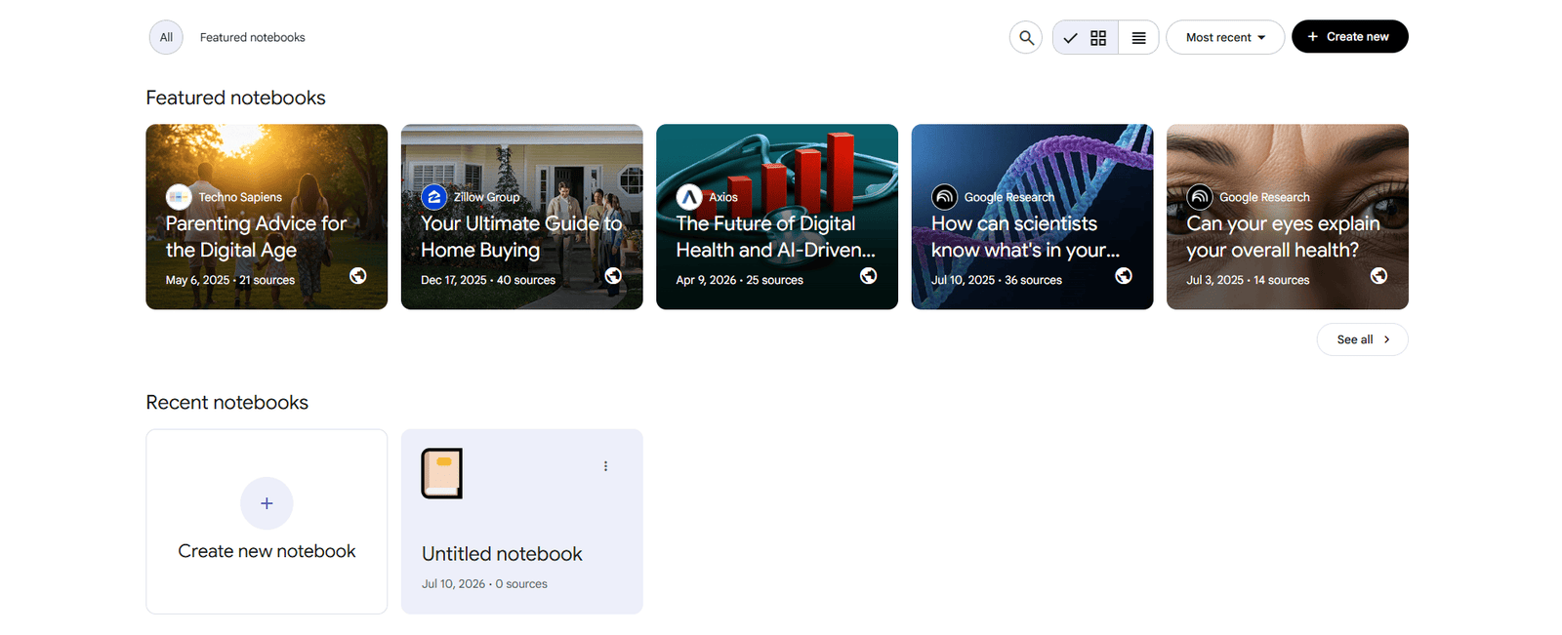Select the Featured notebooks tab
This screenshot has height=635, width=1562.
coord(252,37)
